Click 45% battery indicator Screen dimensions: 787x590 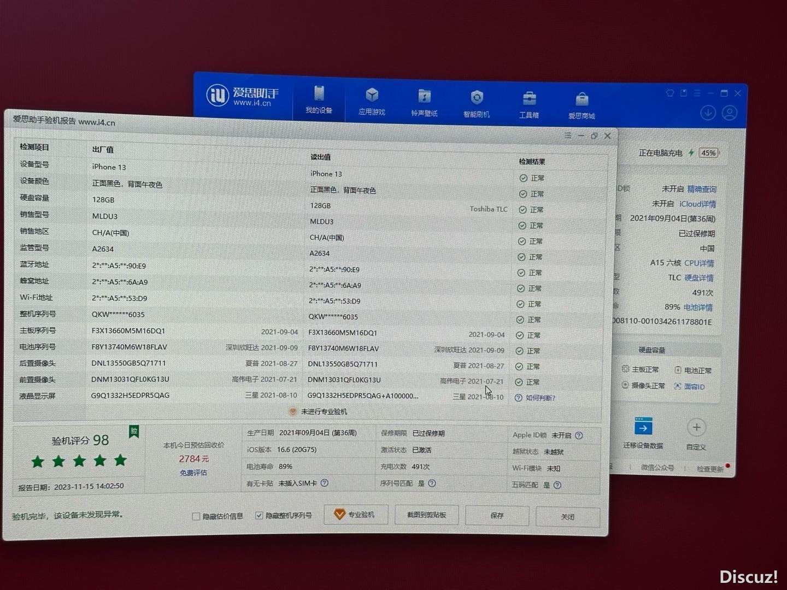coord(709,153)
